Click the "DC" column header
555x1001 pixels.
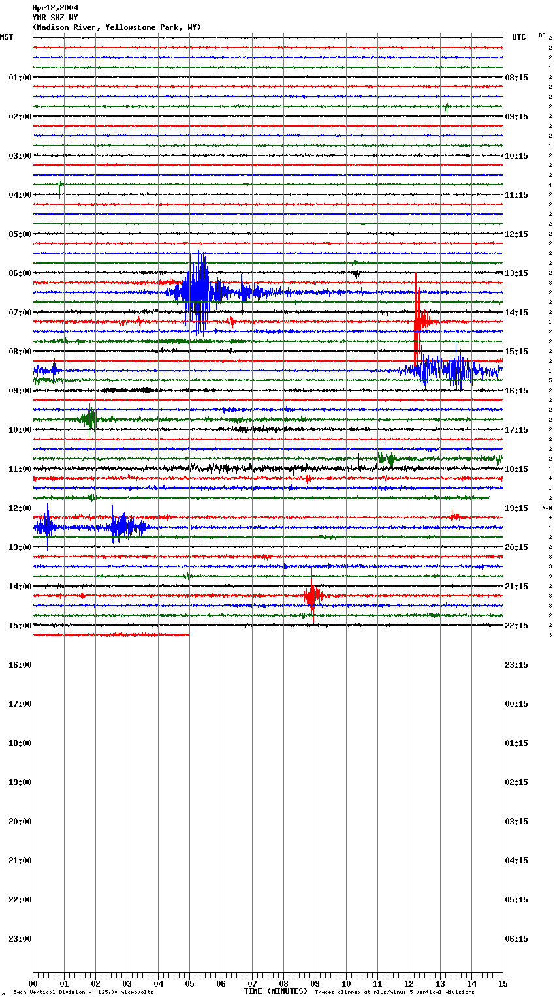click(542, 35)
